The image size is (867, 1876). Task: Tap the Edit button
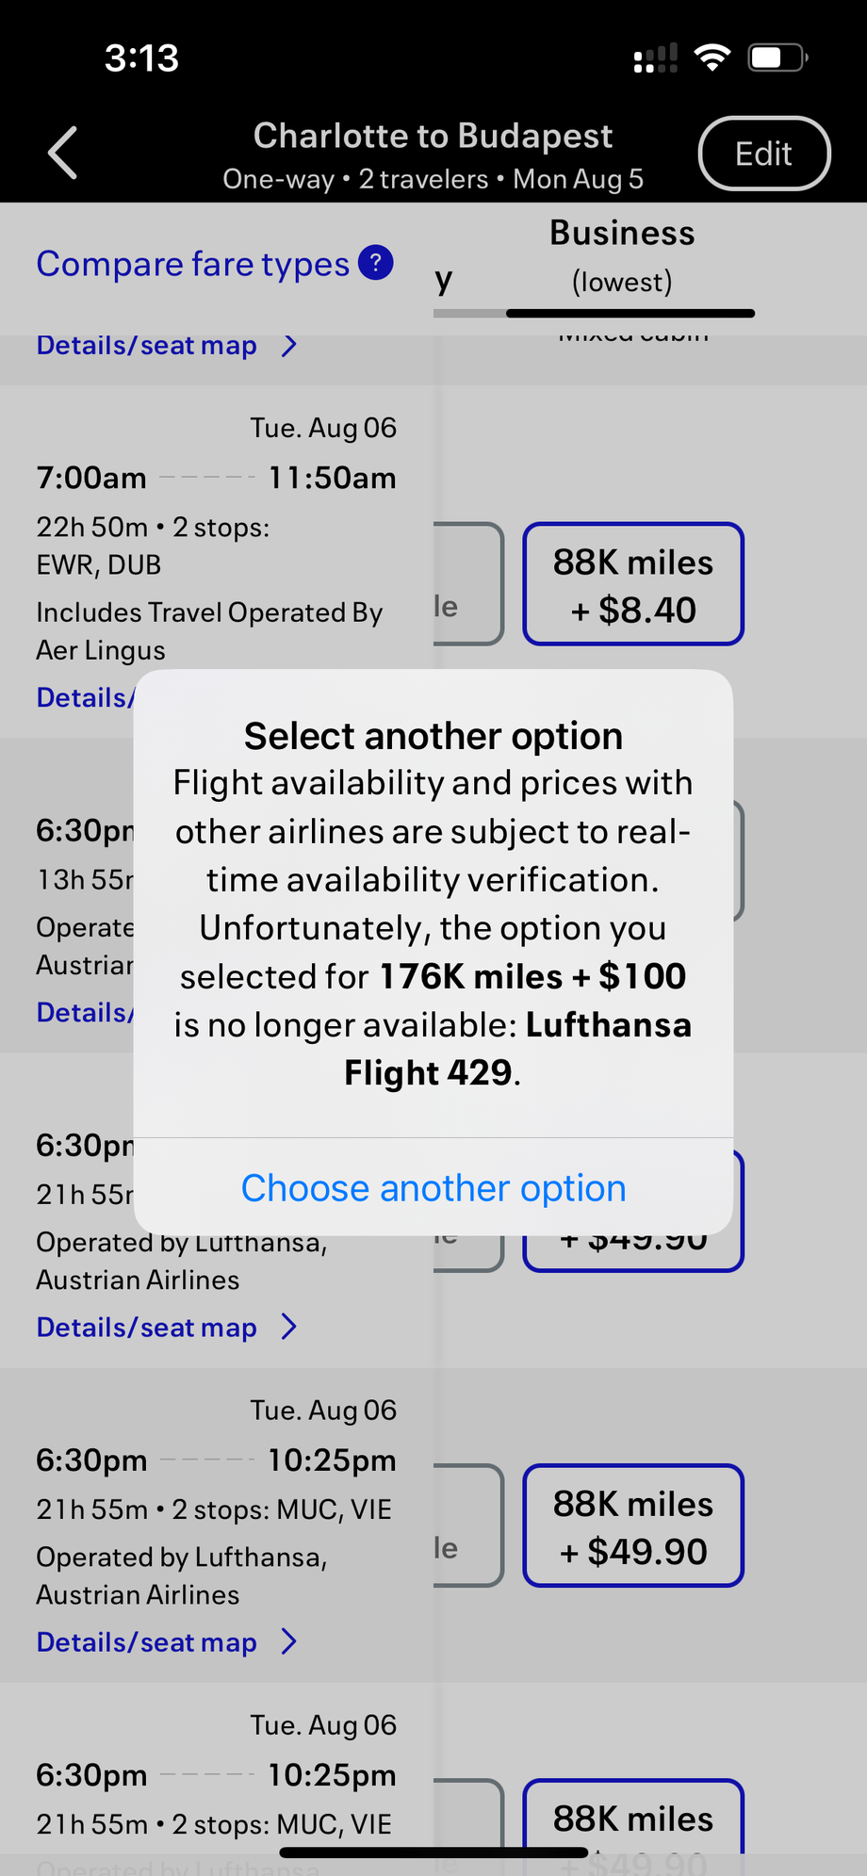(763, 154)
